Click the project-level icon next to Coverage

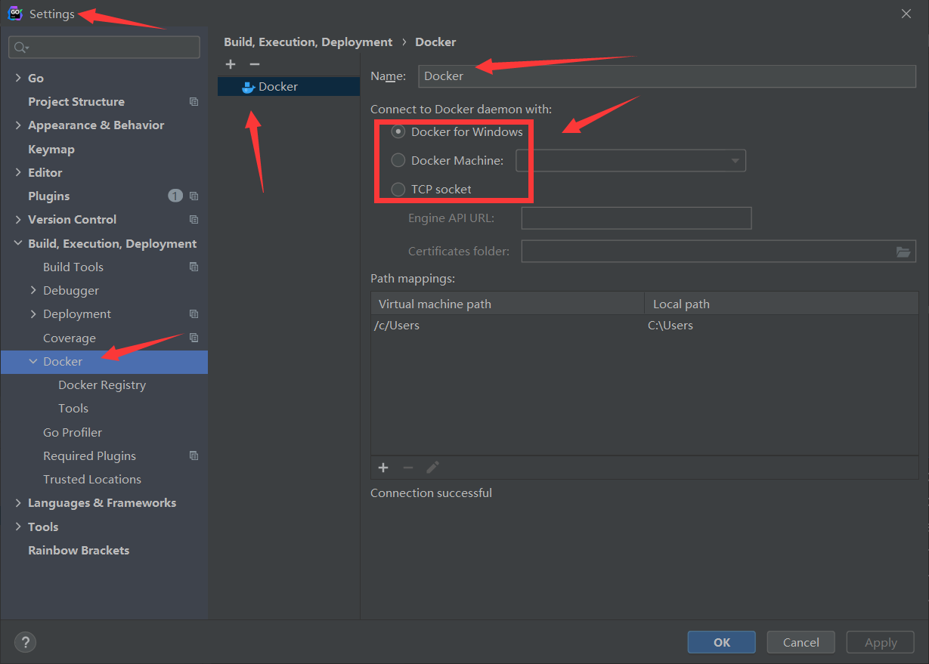coord(194,338)
